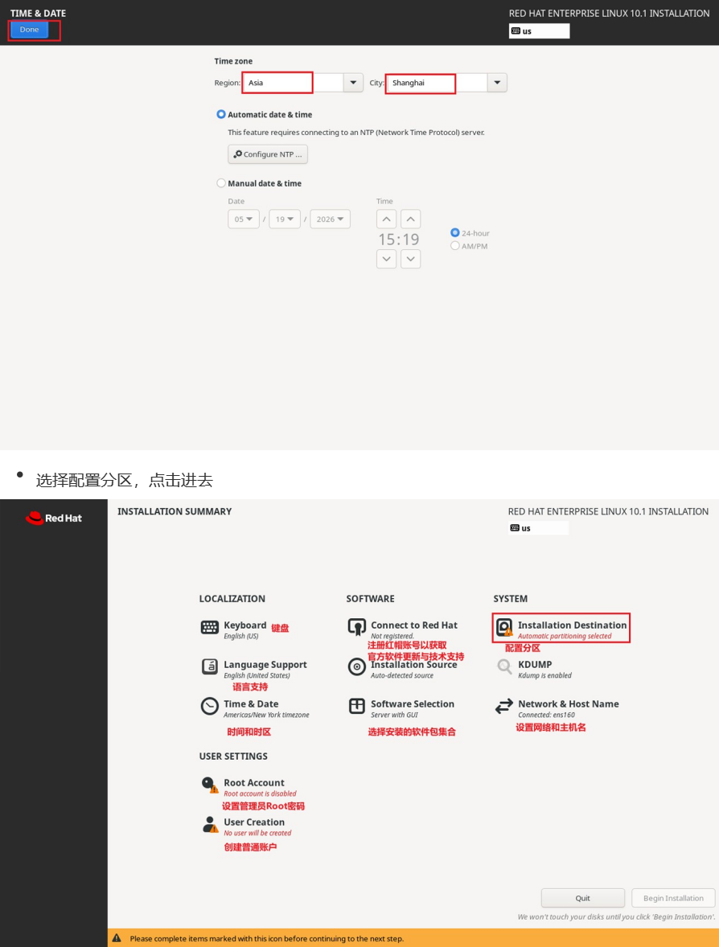Click 'No user will be created' text
Image resolution: width=719 pixels, height=947 pixels.
point(257,833)
